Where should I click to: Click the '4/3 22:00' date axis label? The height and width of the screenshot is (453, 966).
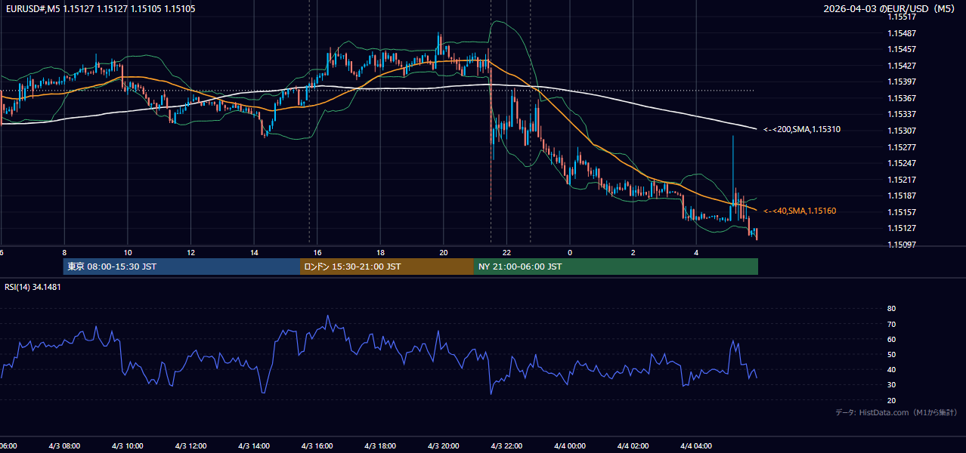506,446
